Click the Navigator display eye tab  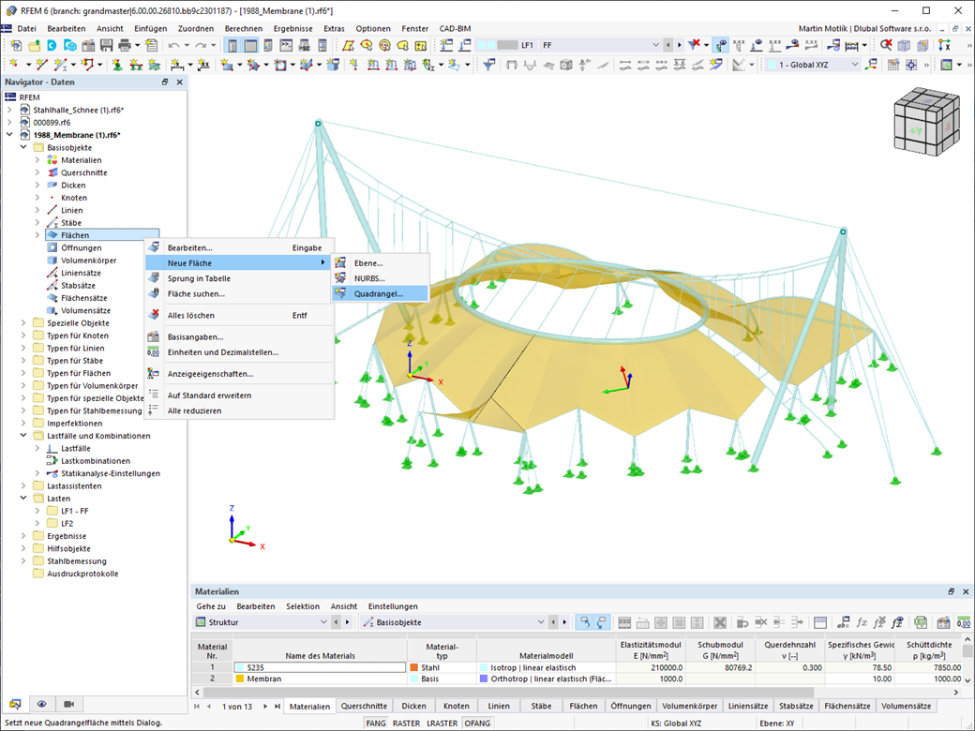click(41, 704)
